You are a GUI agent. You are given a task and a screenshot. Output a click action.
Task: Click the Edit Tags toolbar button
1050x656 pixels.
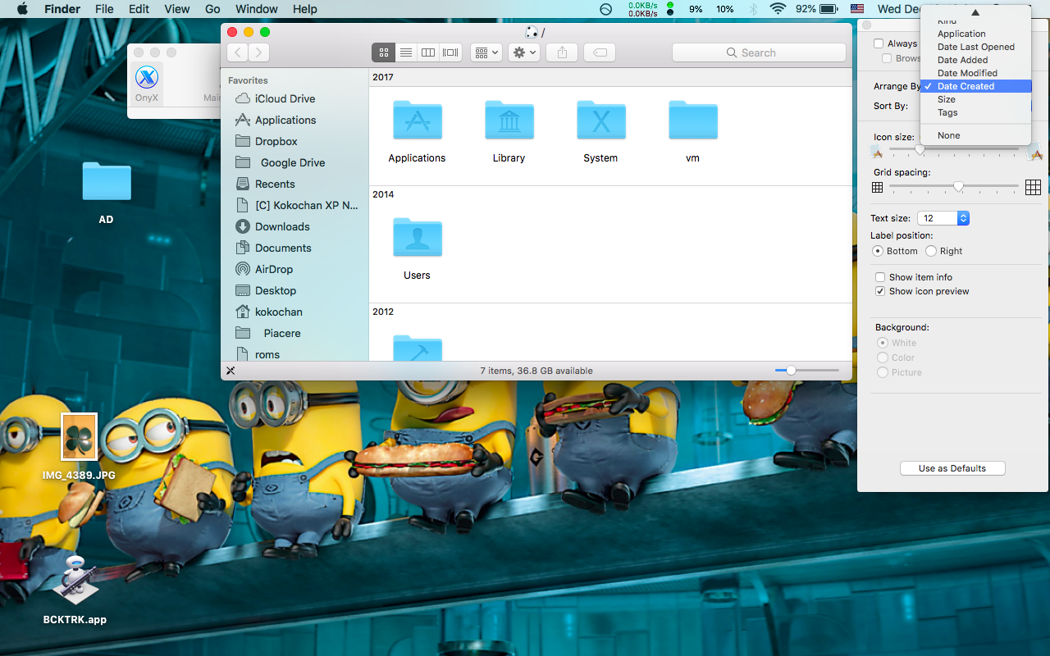coord(600,52)
